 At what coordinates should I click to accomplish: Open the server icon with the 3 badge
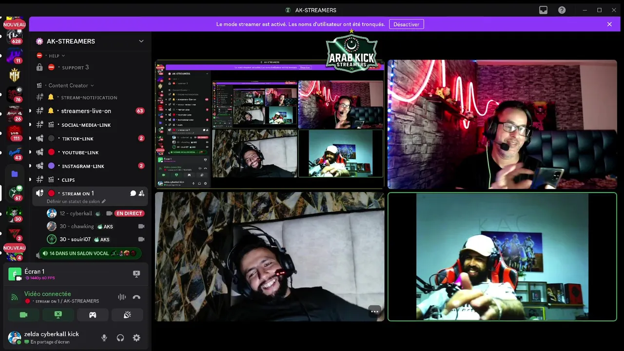15,234
